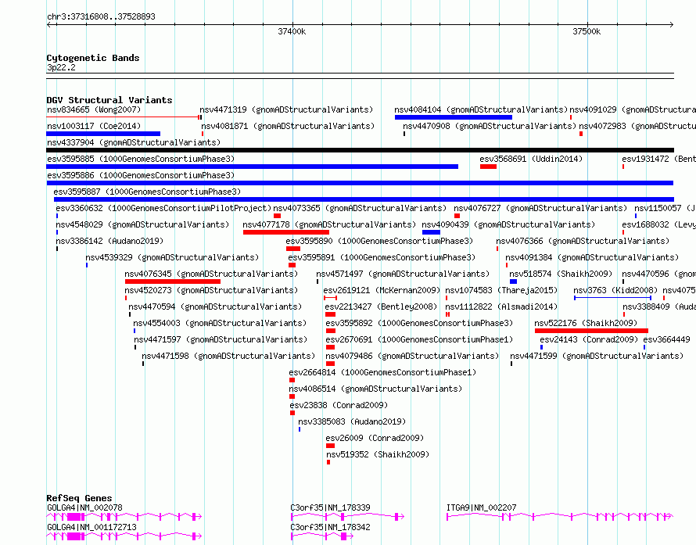Open the nsv4471598 variant label
The image size is (696, 545).
(228, 356)
